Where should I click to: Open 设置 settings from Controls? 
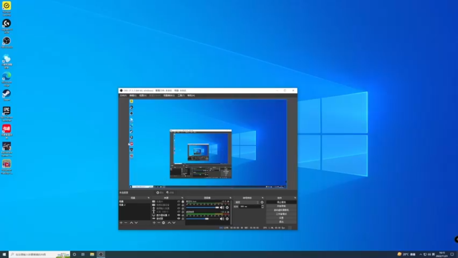(x=281, y=218)
